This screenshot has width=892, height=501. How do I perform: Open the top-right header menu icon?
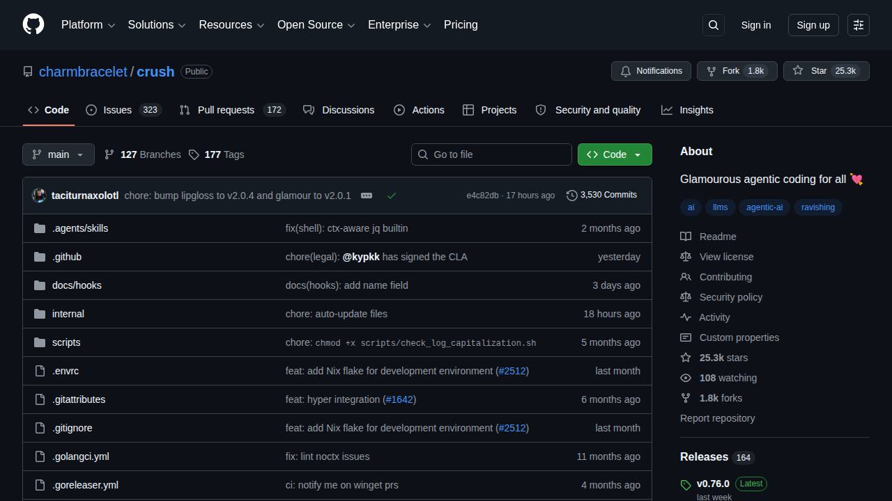pyautogui.click(x=859, y=25)
